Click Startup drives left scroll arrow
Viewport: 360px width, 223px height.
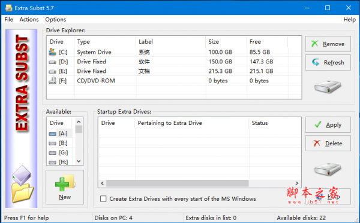pyautogui.click(x=103, y=183)
